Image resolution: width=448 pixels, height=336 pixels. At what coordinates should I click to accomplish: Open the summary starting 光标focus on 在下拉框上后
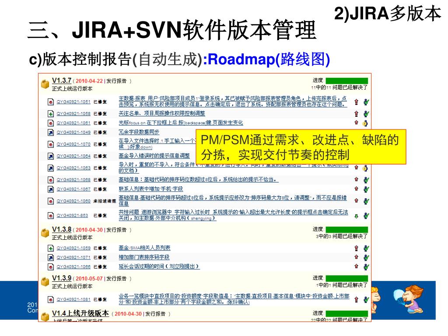coord(181,123)
